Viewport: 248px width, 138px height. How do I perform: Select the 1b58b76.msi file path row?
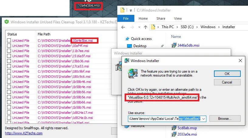64,107
